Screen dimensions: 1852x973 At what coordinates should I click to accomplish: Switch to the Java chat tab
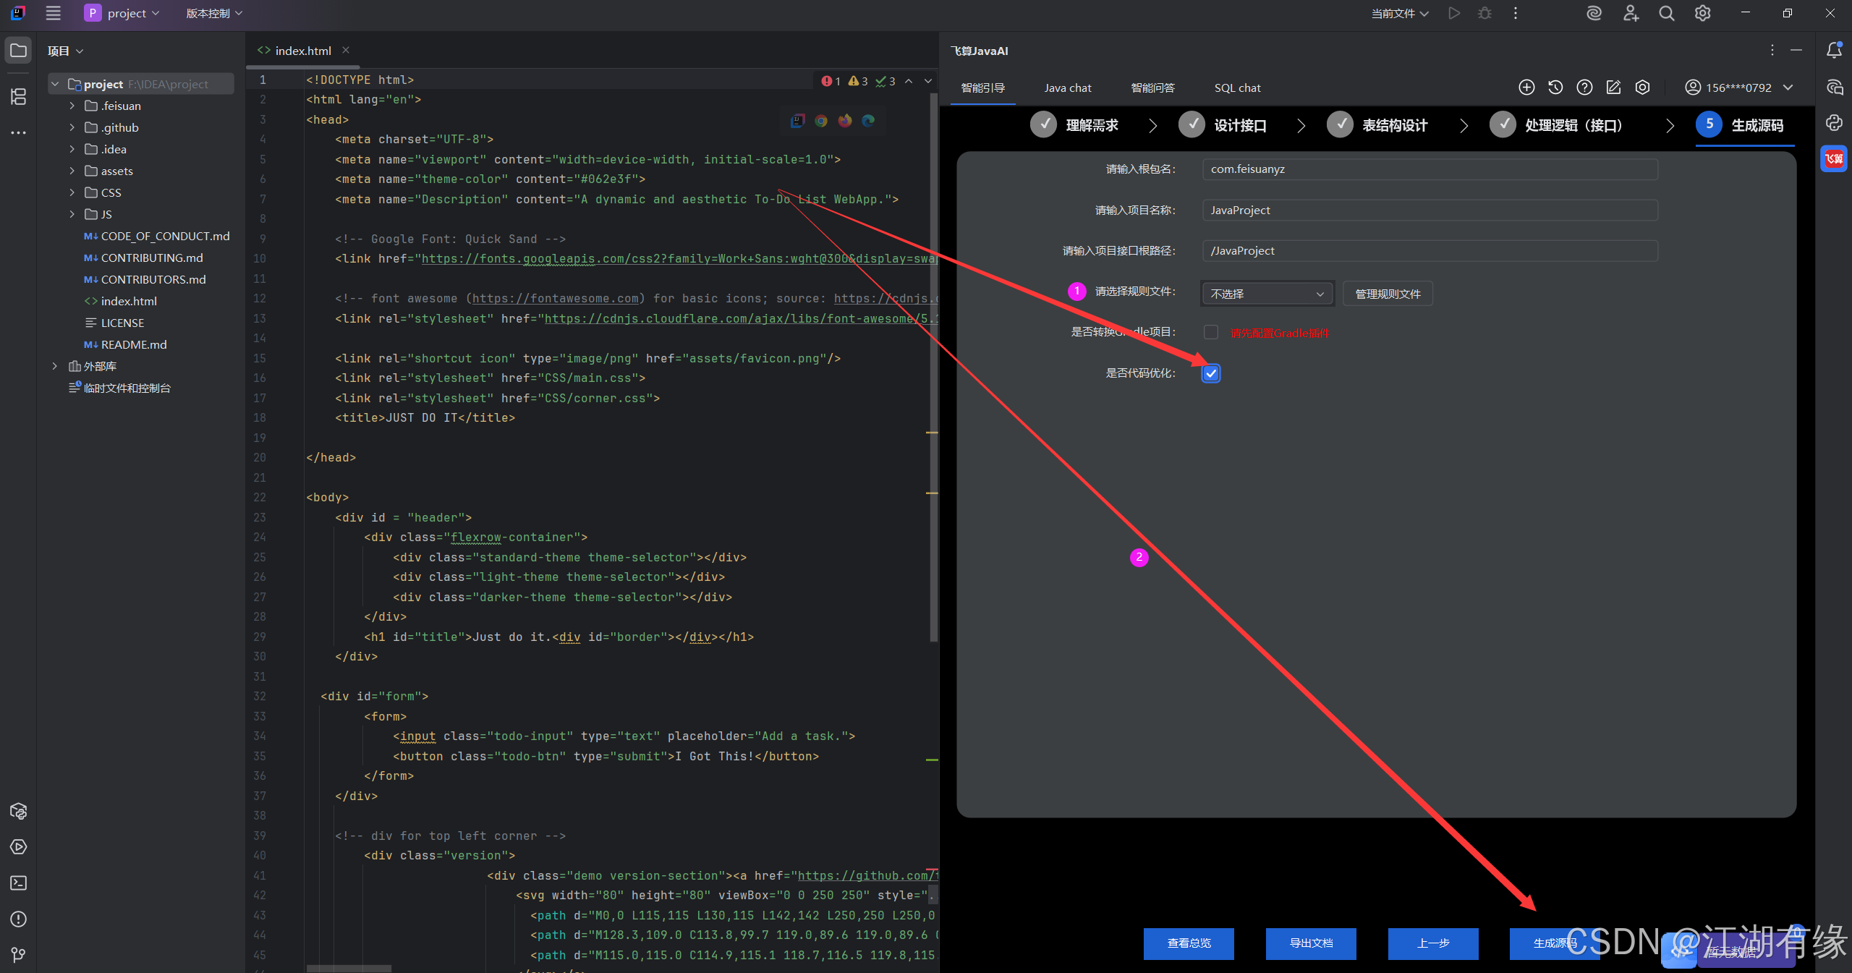click(x=1068, y=88)
